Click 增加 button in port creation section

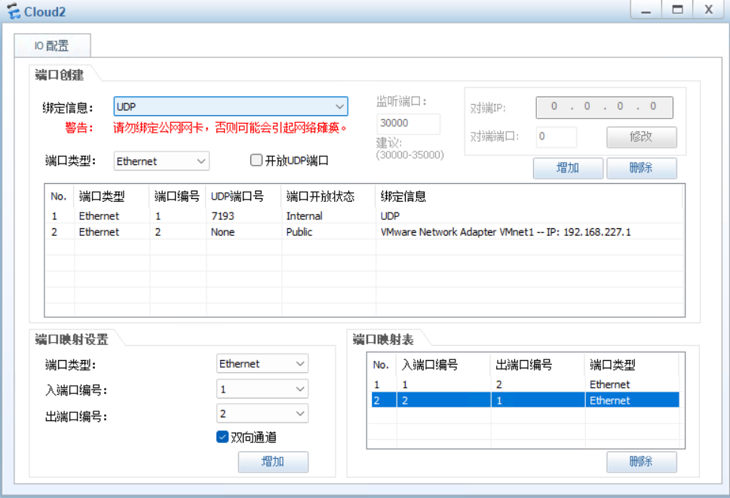click(567, 168)
